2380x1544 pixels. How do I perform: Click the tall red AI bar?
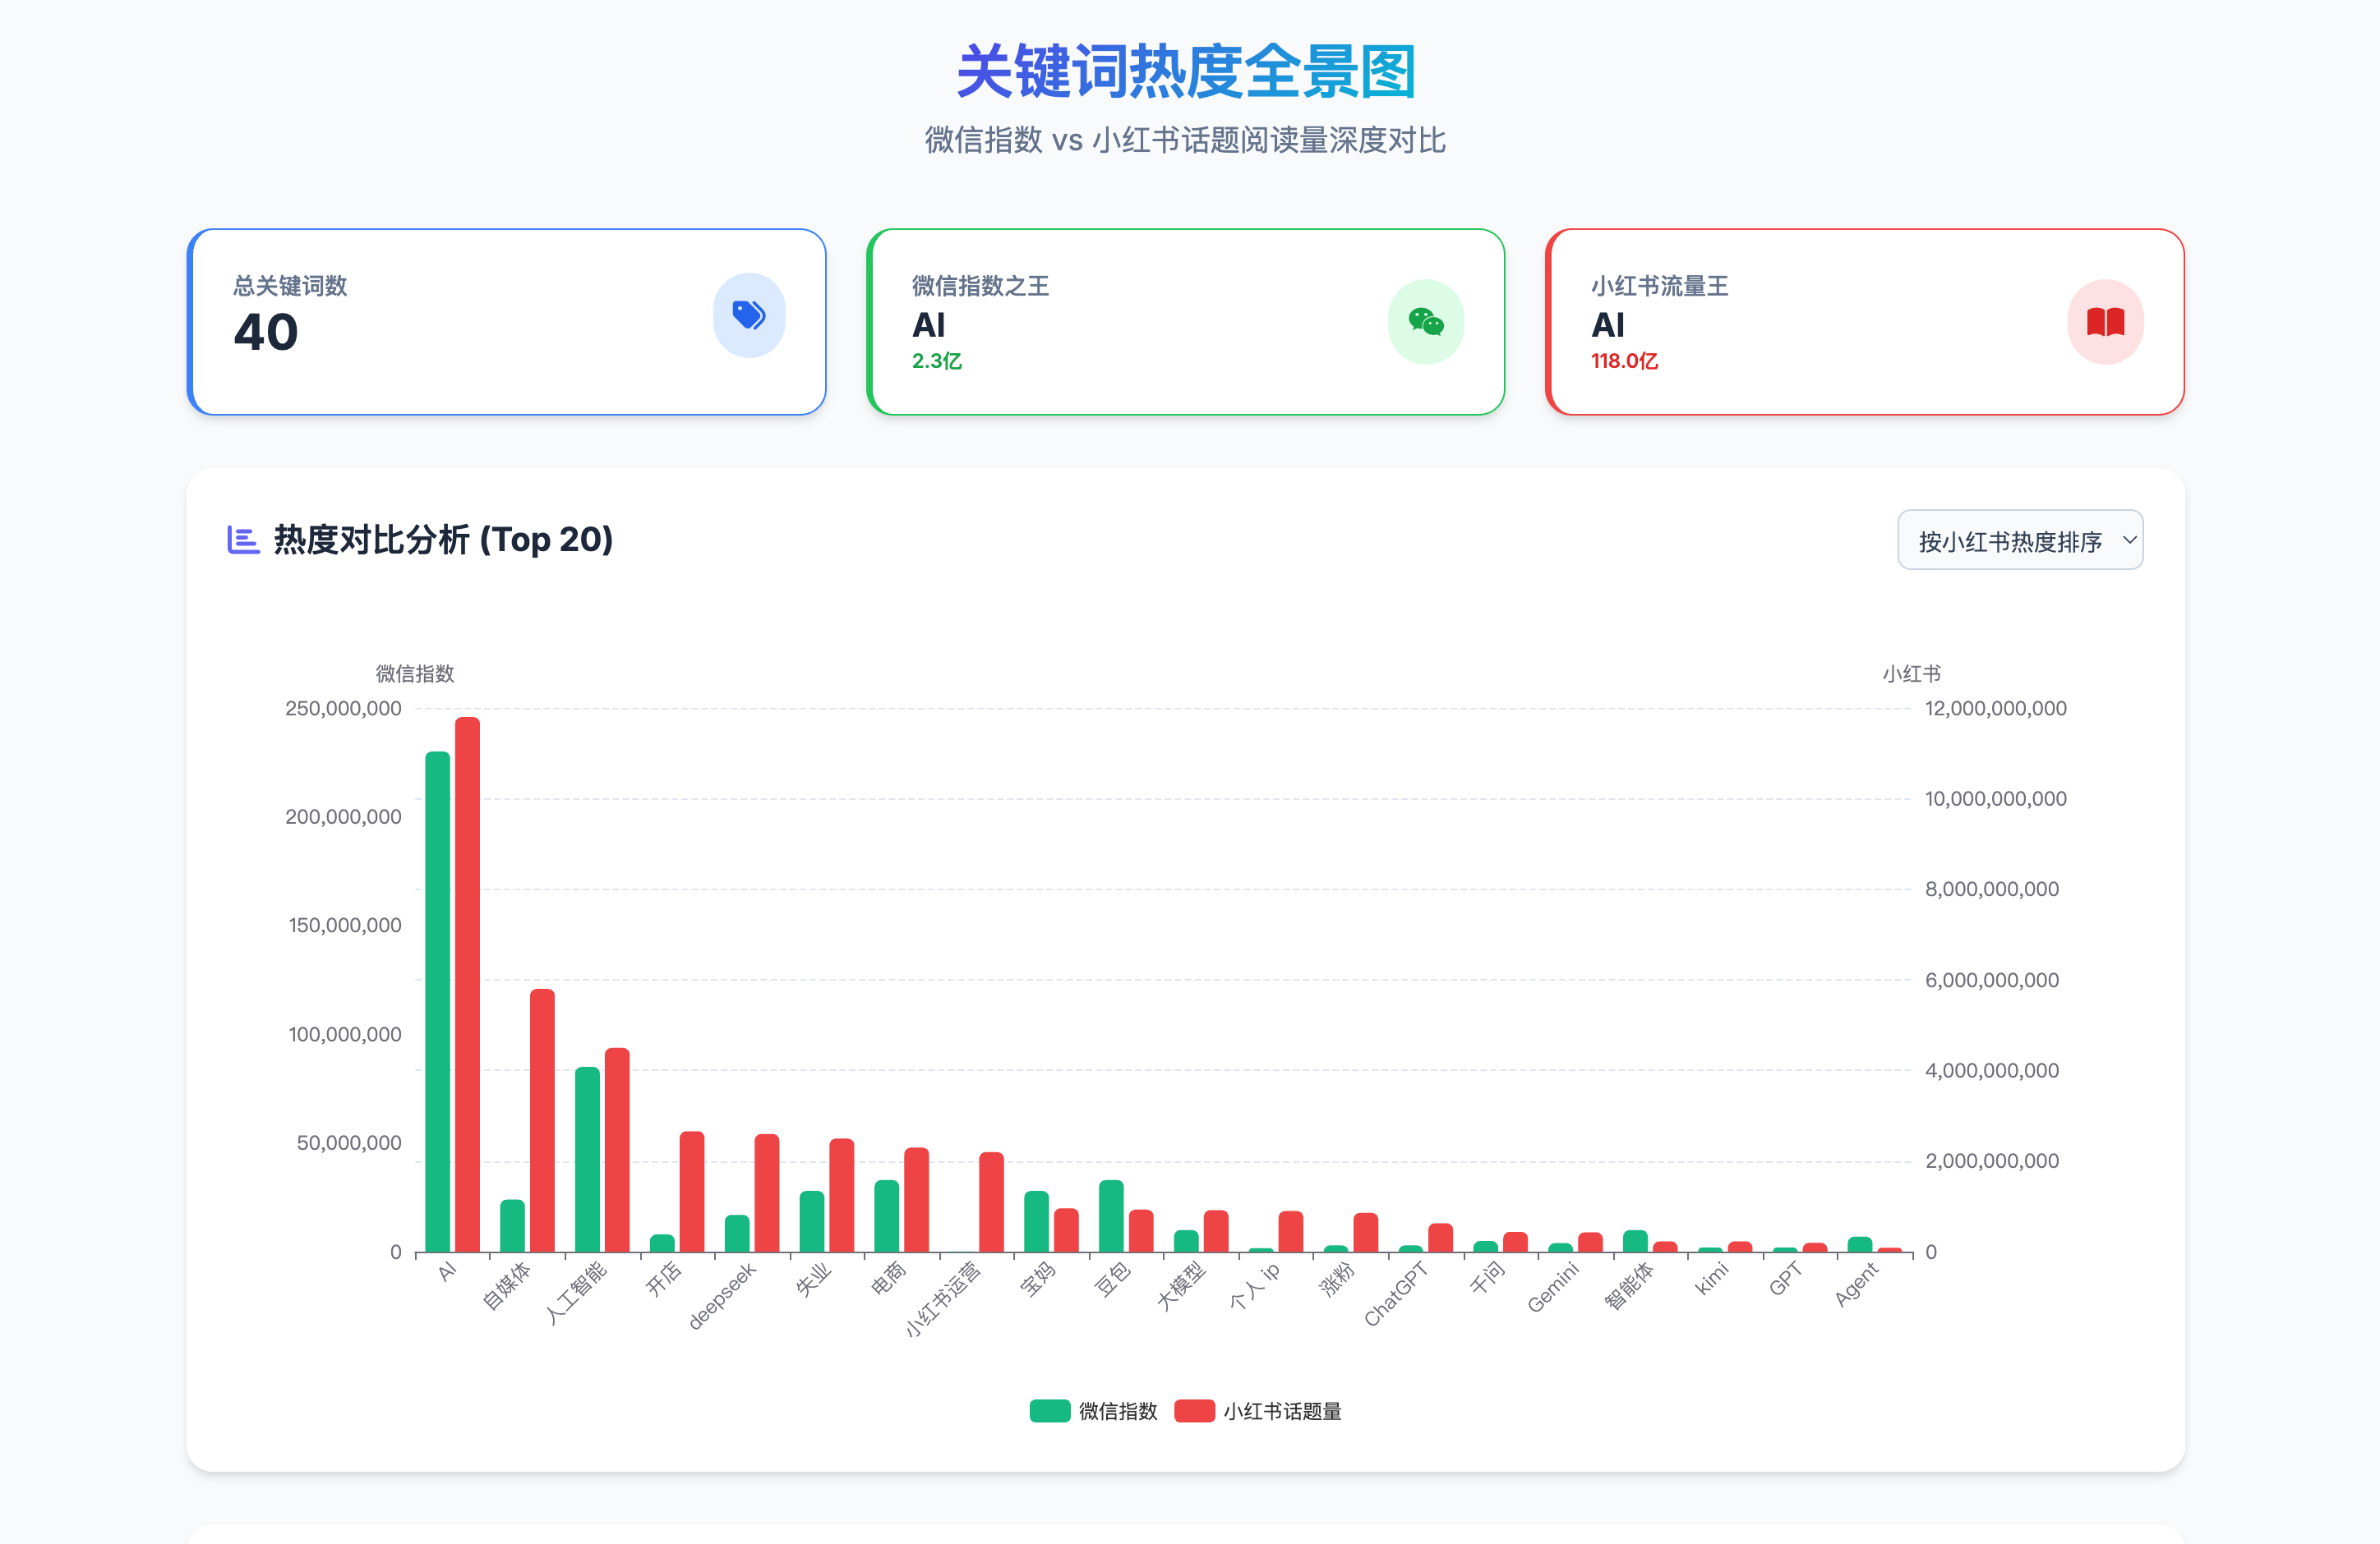pyautogui.click(x=467, y=985)
